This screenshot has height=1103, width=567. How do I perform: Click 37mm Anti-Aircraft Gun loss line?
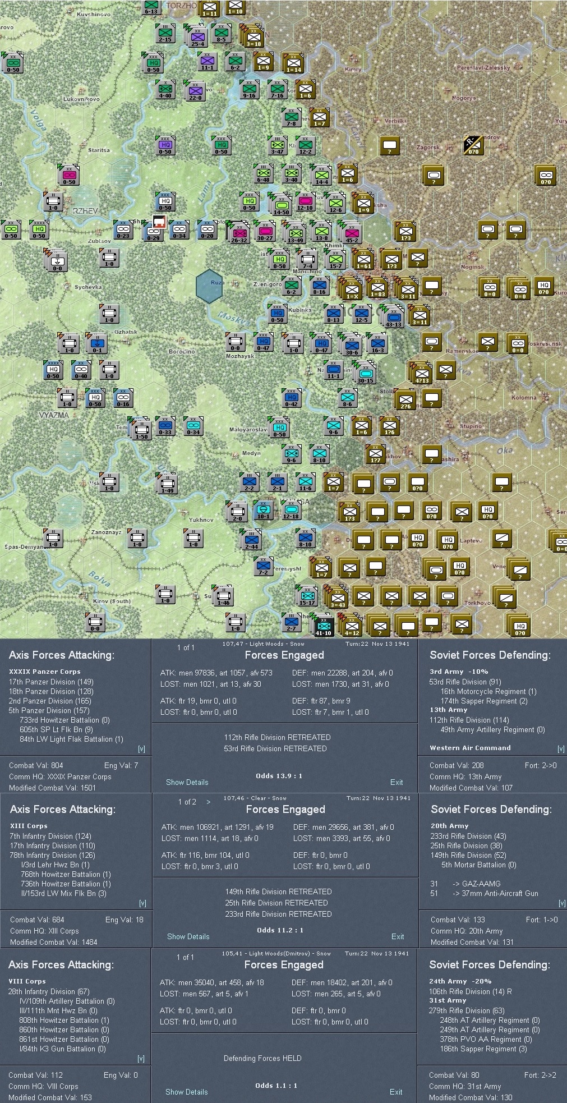[485, 893]
